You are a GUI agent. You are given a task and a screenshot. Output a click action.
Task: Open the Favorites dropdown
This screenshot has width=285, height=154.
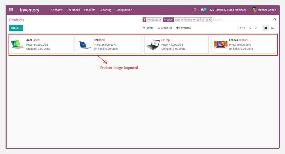(183, 28)
